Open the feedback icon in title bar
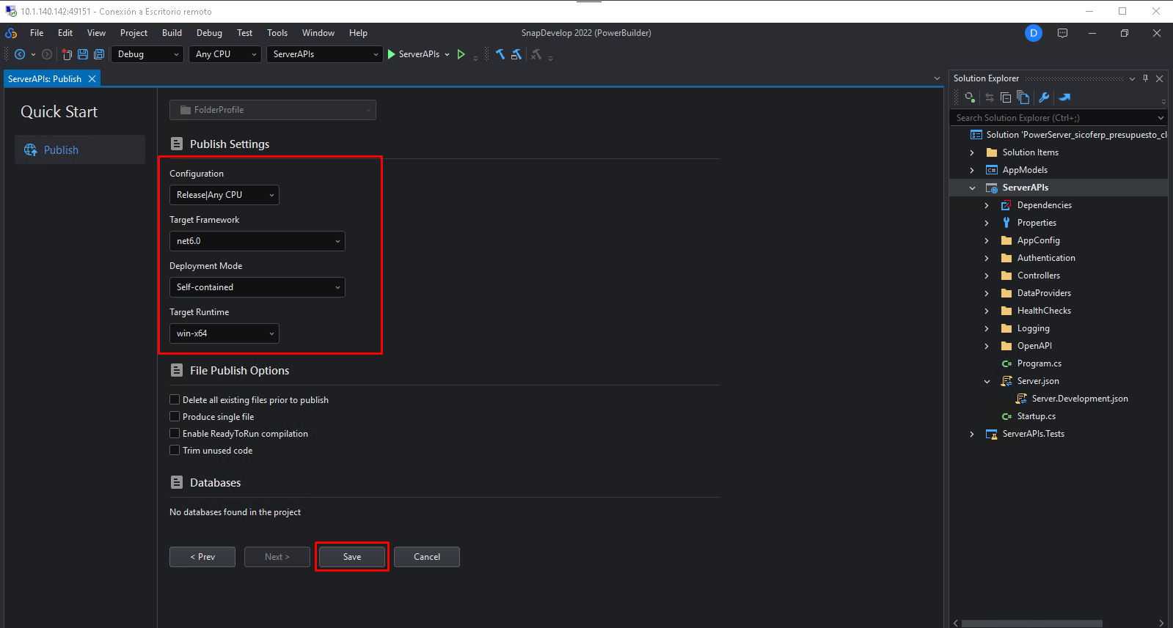Image resolution: width=1173 pixels, height=628 pixels. pyautogui.click(x=1062, y=33)
